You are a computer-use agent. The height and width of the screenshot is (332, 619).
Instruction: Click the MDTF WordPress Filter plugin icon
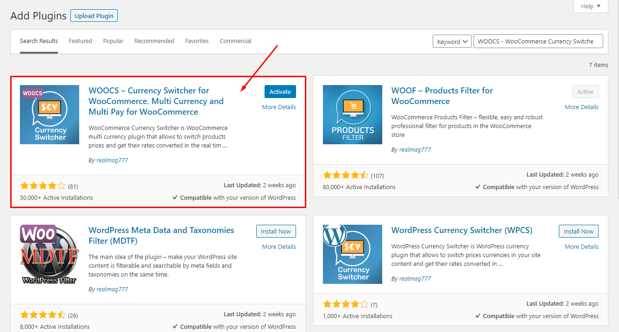(50, 254)
